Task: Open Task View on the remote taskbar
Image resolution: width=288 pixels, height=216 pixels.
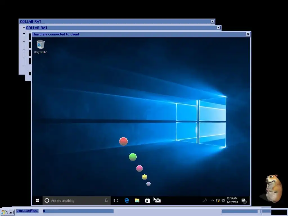Action: click(116, 200)
